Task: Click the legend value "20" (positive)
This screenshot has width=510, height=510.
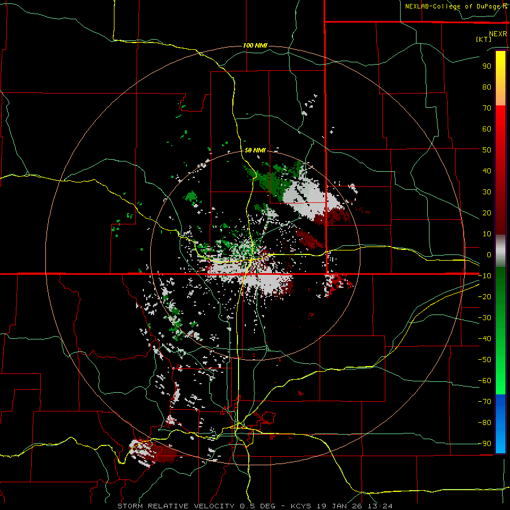Action: point(487,213)
